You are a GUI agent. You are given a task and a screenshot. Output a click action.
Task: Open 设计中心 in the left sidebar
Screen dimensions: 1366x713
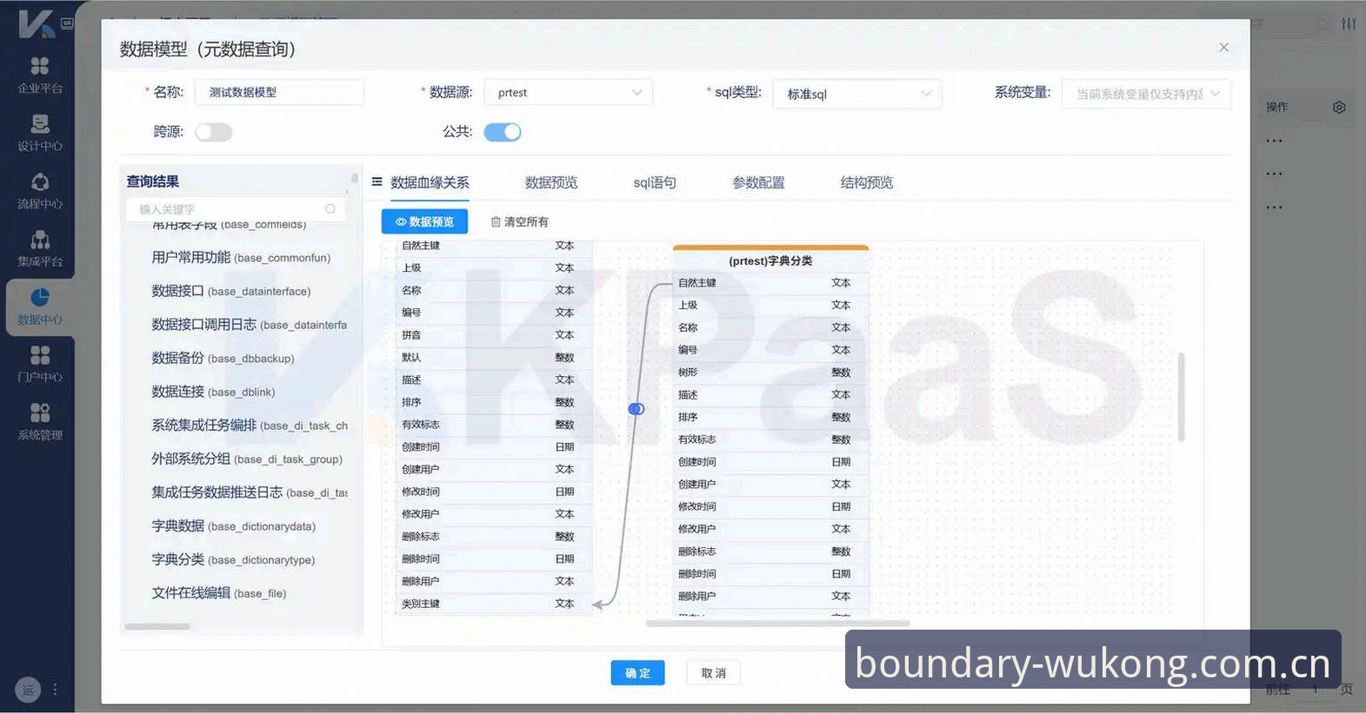[x=40, y=133]
